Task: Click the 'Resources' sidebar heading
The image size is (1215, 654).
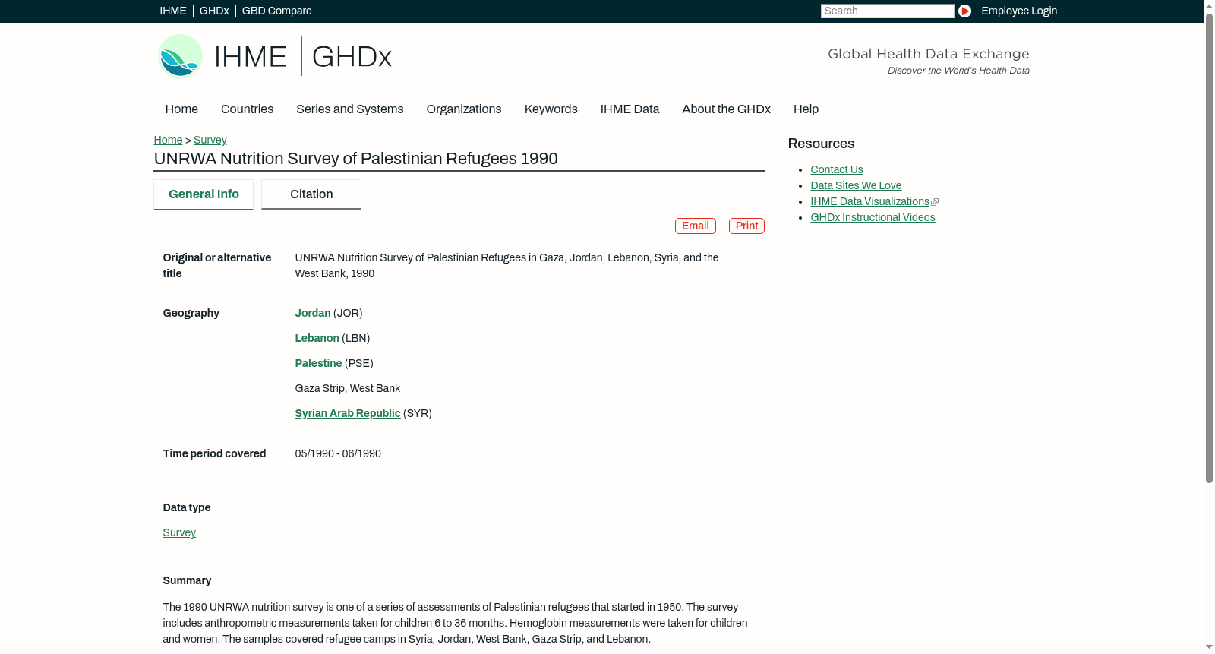Action: pyautogui.click(x=821, y=144)
